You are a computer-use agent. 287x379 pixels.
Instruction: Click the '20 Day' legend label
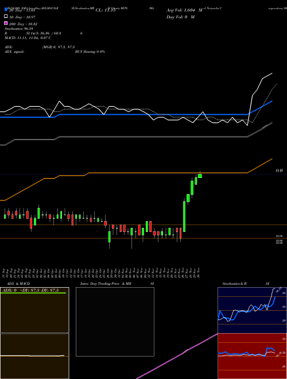[x=22, y=10]
